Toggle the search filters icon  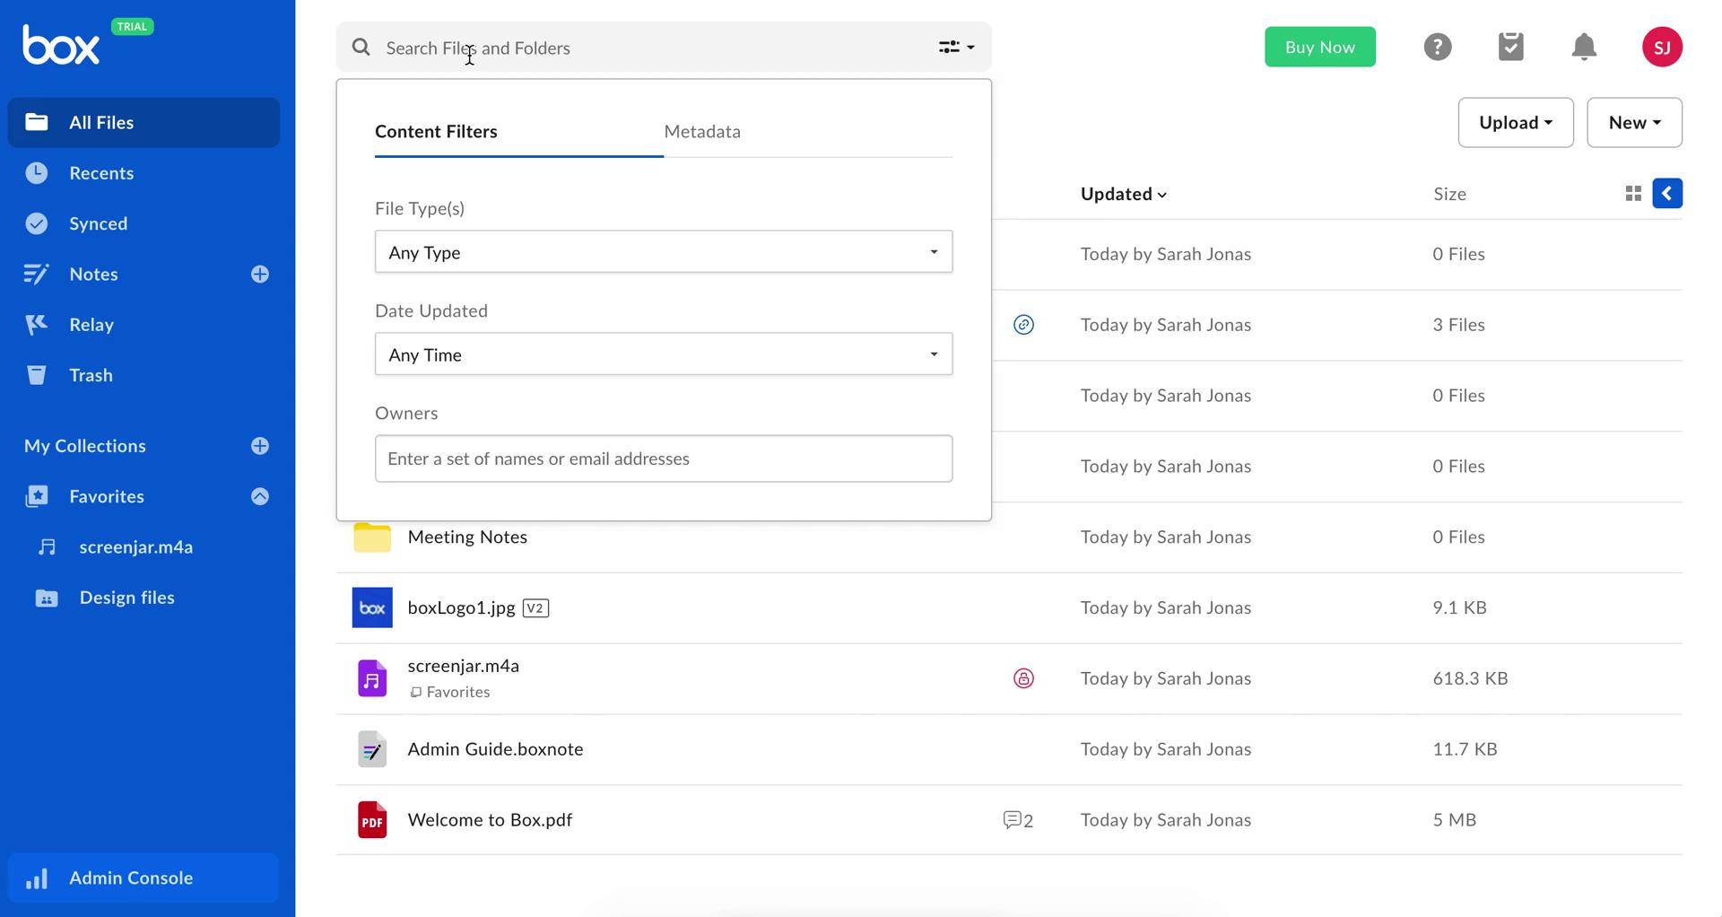(x=956, y=47)
